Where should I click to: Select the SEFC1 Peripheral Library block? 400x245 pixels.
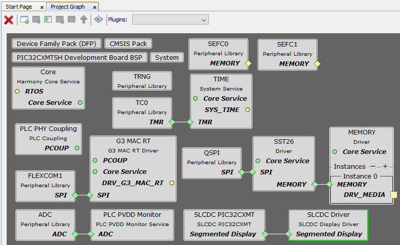pos(287,55)
